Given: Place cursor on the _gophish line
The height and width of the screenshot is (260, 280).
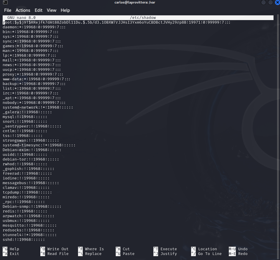Looking at the screenshot, I should pyautogui.click(x=28, y=169).
